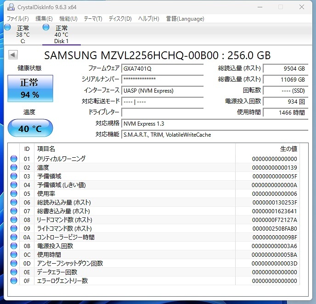316x304 pixels.
Task: Click the firmware field GXA7401Q
Action: pyautogui.click(x=163, y=69)
